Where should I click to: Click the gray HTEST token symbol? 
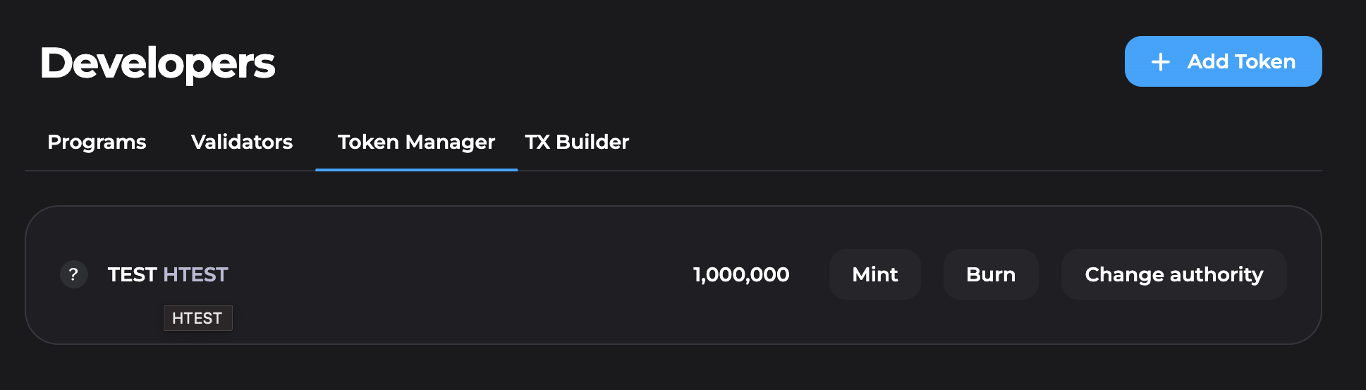coord(195,274)
